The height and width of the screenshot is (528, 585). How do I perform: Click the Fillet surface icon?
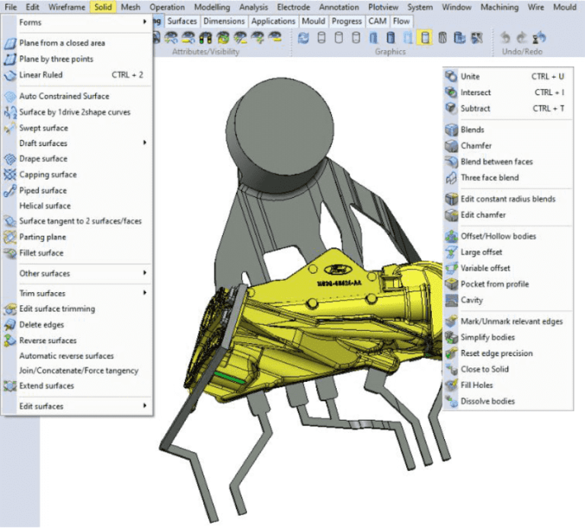click(10, 253)
